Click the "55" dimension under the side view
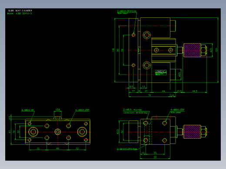 tap(155, 157)
